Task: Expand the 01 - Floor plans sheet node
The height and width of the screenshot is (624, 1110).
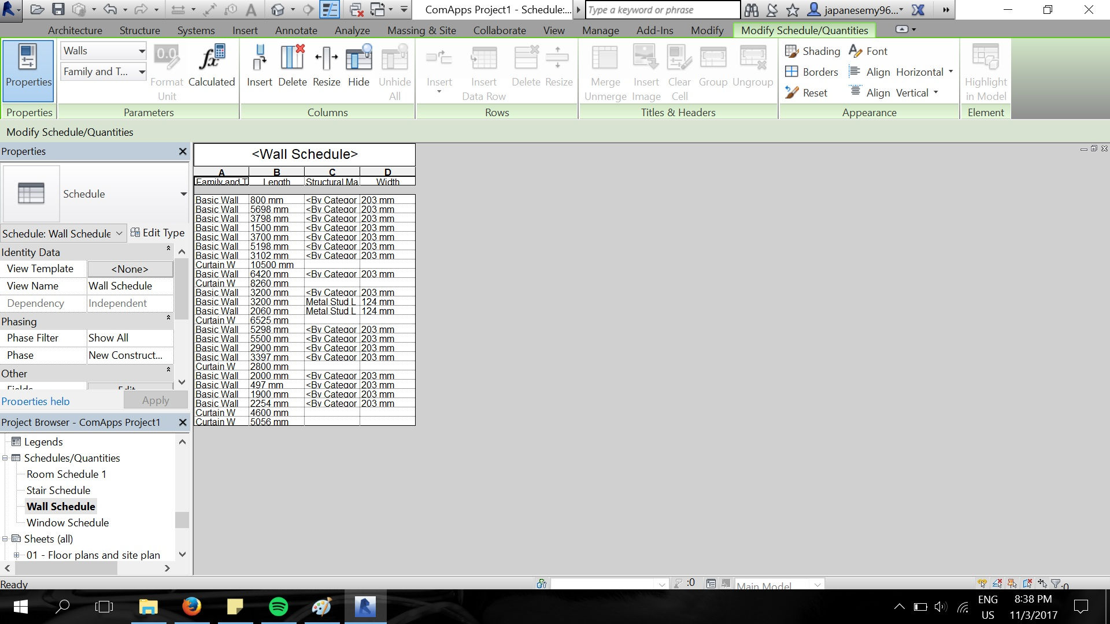Action: point(16,555)
